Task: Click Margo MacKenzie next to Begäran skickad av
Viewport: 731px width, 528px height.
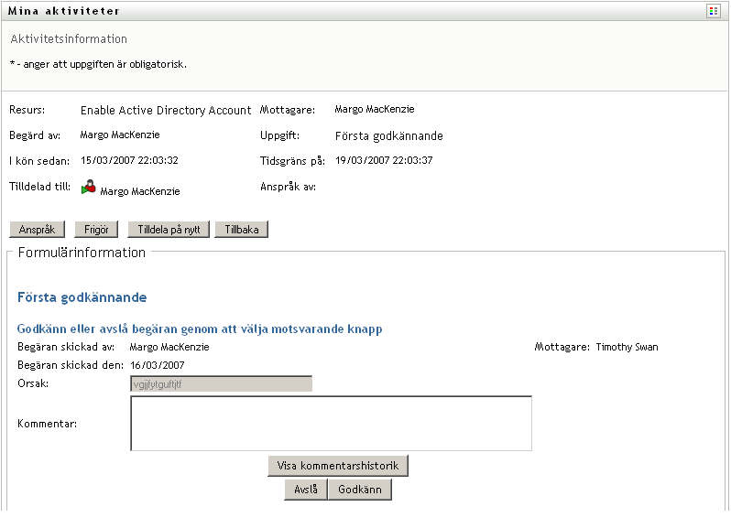Action: [169, 347]
